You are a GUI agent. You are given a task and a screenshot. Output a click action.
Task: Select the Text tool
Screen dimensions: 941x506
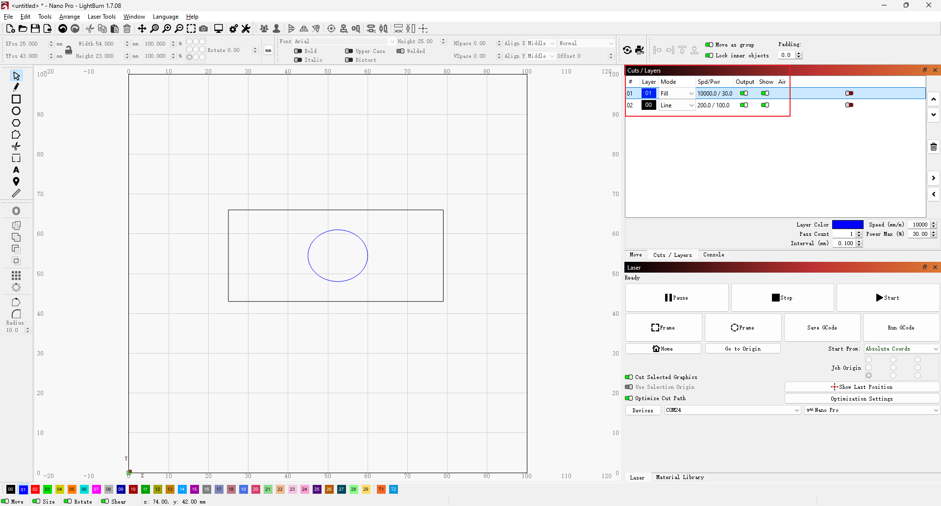(16, 170)
